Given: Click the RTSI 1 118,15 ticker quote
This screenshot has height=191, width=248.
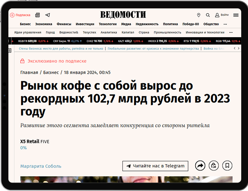Looking at the screenshot, I should click(x=197, y=41).
